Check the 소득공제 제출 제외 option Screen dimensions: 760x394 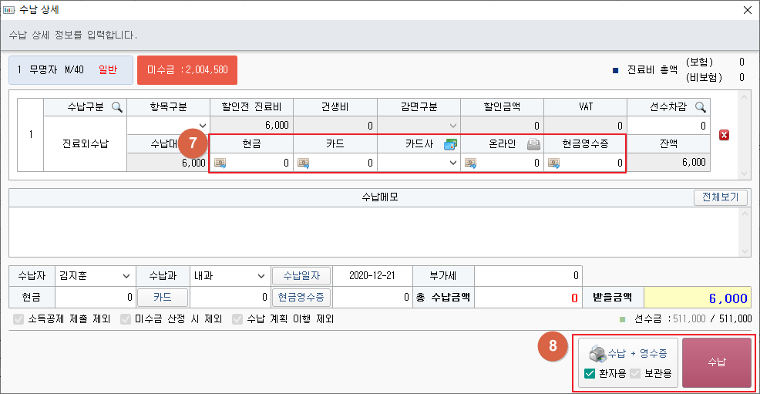[x=19, y=318]
